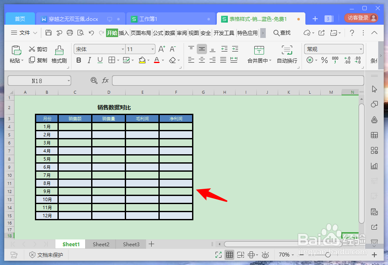Viewport: 388px width, 265px height.
Task: Toggle Underline formatting
Action: (x=100, y=60)
